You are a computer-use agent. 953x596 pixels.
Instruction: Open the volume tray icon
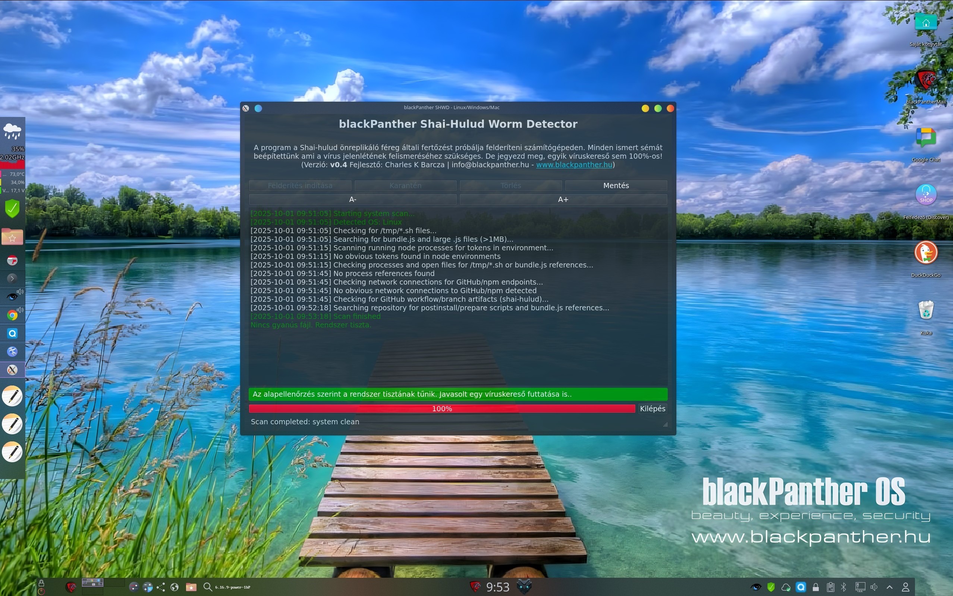pos(874,587)
